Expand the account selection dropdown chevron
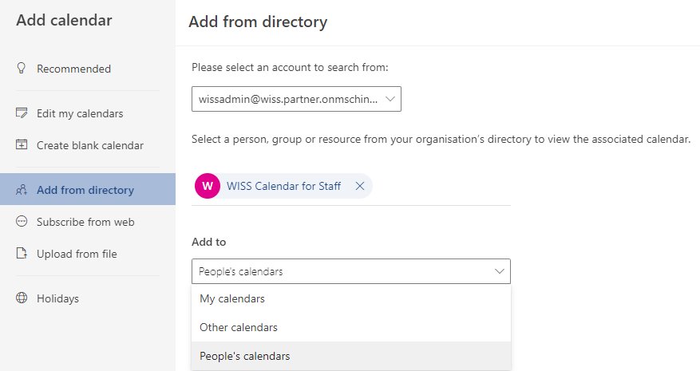The height and width of the screenshot is (371, 700). (x=390, y=99)
